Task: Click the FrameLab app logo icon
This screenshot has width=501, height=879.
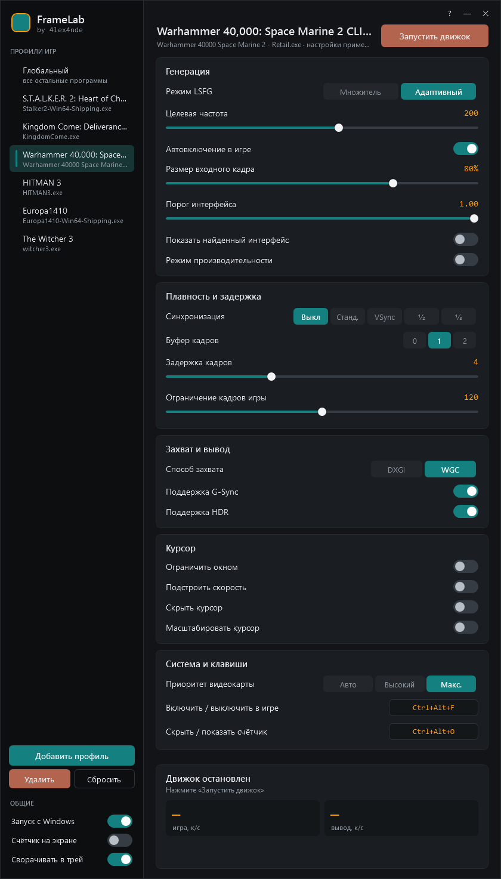Action: click(21, 23)
